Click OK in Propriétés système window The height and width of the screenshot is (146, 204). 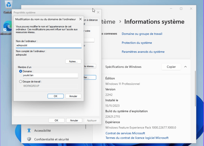pos(56,120)
